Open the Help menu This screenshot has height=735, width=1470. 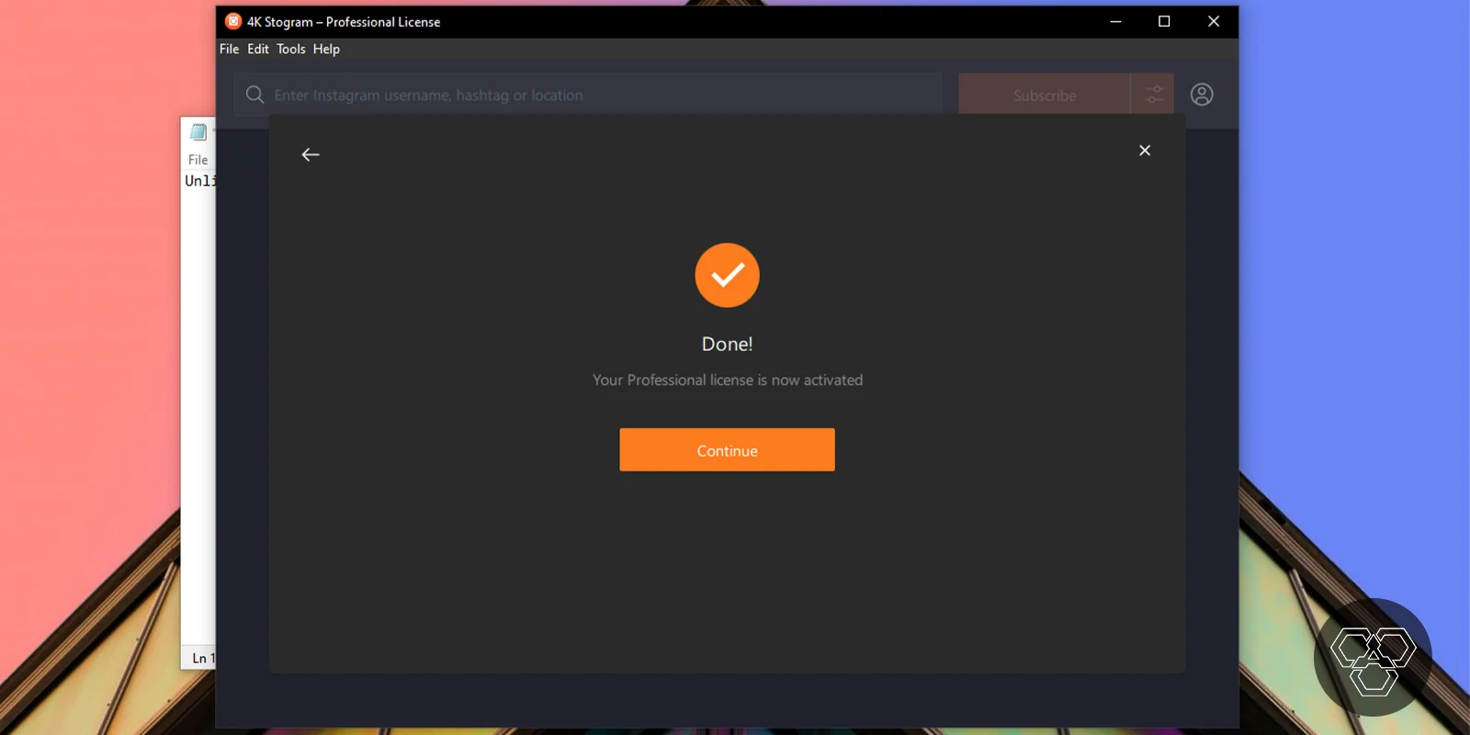[x=326, y=50]
